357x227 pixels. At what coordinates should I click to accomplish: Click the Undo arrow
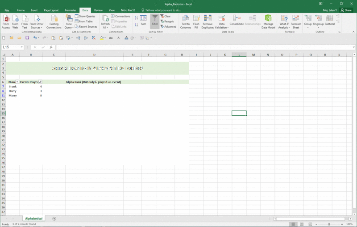(x=35, y=38)
